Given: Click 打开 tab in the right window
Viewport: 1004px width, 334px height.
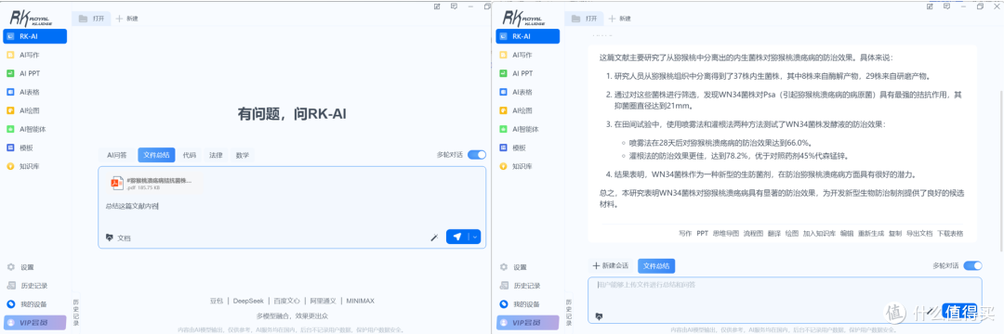Looking at the screenshot, I should pos(584,19).
